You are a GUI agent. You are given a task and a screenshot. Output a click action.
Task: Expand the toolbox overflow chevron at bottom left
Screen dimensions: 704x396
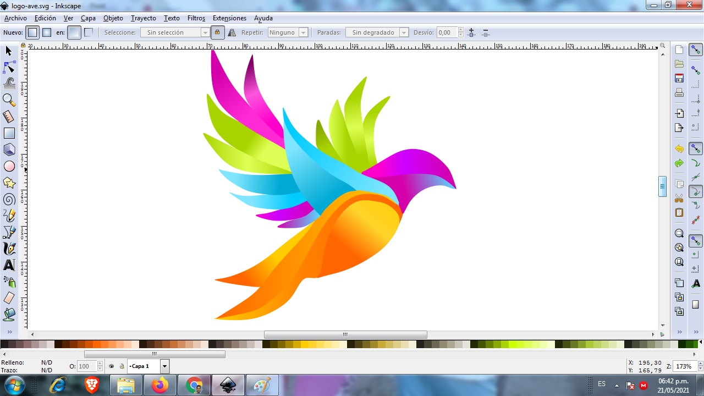(x=9, y=332)
